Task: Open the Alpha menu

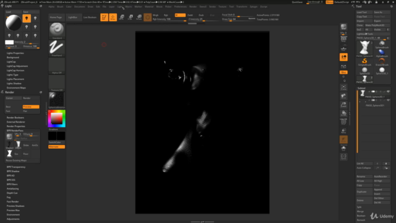Action: pyautogui.click(x=51, y=7)
